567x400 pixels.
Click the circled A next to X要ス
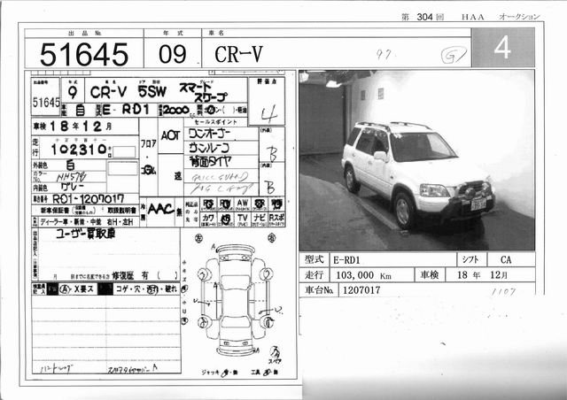65,289
